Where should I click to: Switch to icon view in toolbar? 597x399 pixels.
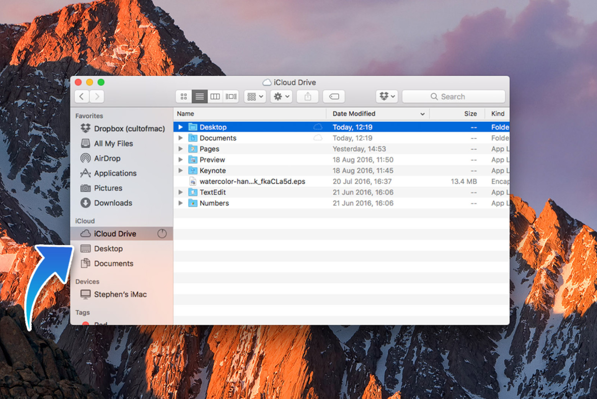click(184, 96)
